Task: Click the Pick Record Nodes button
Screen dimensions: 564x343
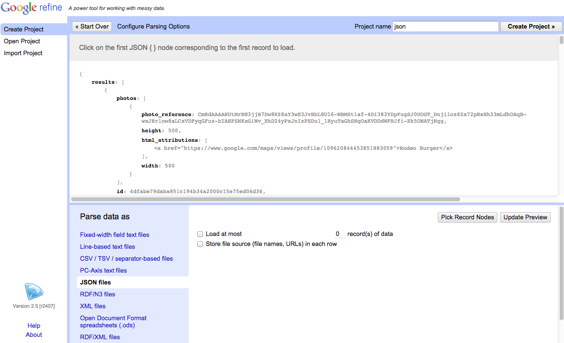Action: 467,217
